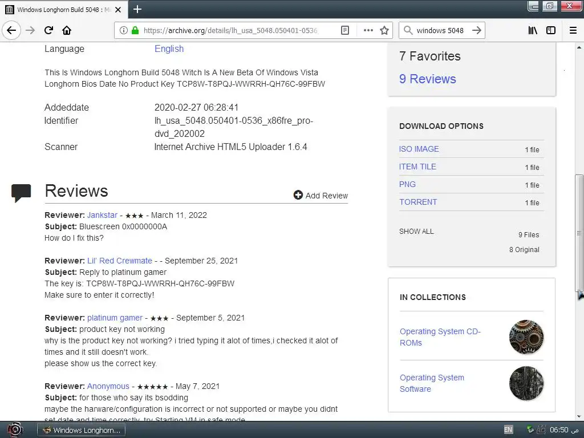Click the Add Review text link
Screen dimensions: 584x438
[327, 196]
